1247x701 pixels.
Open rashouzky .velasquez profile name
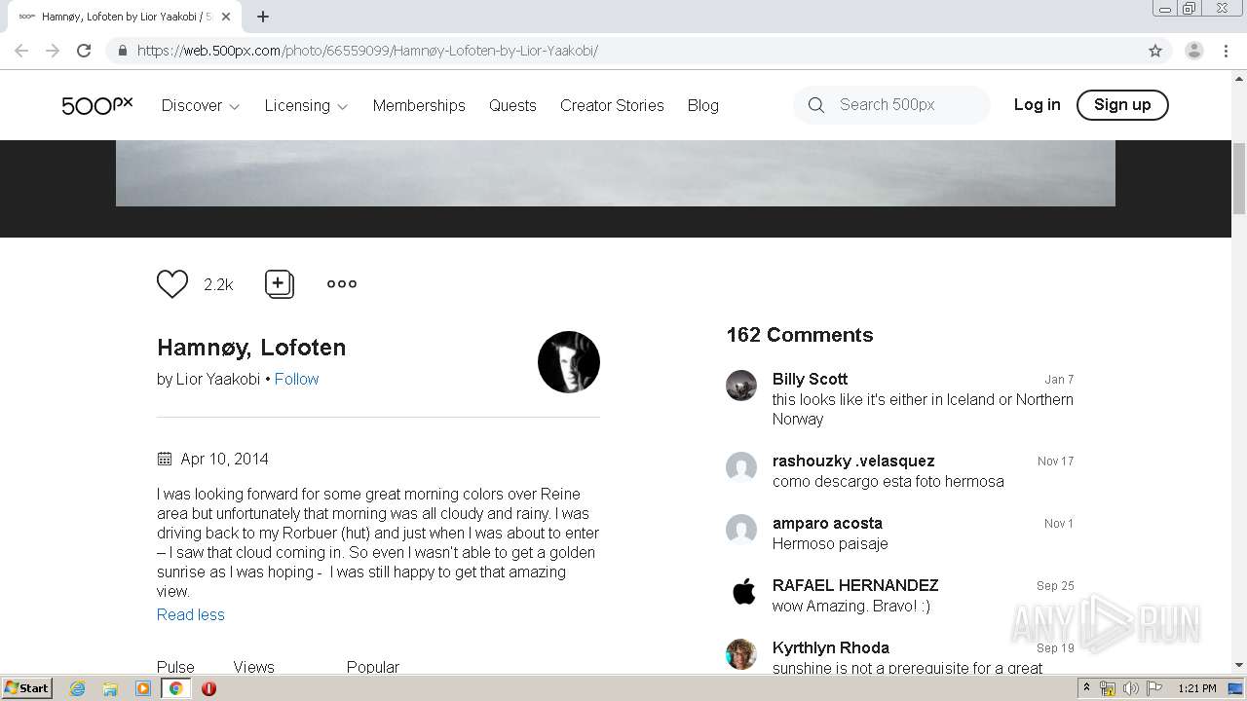pos(853,461)
